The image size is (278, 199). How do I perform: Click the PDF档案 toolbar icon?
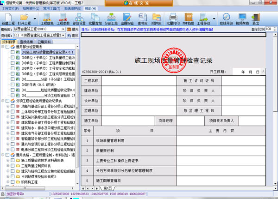pos(188,19)
